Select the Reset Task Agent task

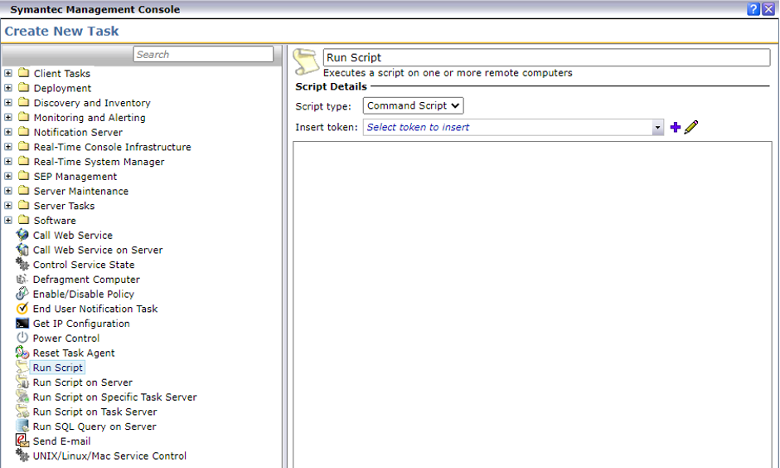[x=74, y=353]
